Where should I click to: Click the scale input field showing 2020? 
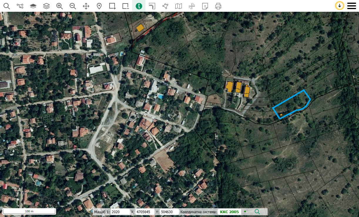[x=120, y=212]
